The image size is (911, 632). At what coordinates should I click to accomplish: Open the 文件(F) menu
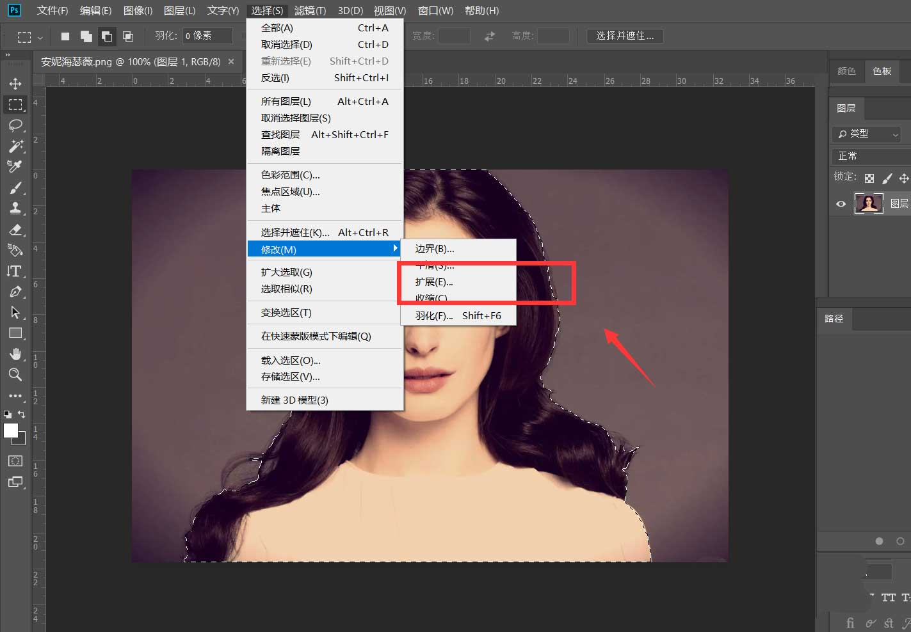point(52,10)
